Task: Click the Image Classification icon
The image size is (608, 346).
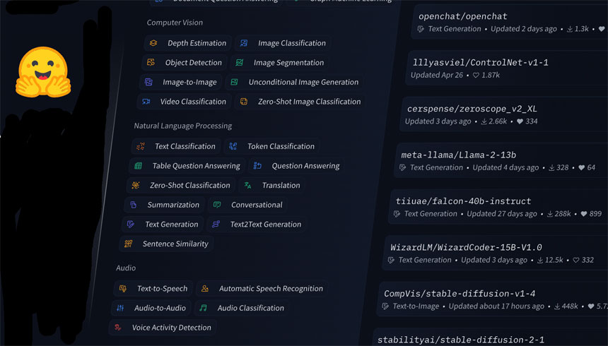Action: pos(243,43)
